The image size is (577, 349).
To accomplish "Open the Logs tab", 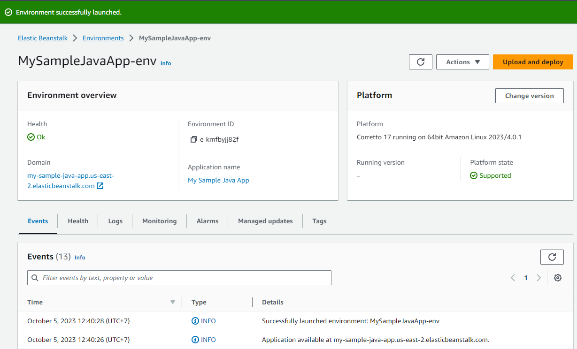I will point(115,221).
